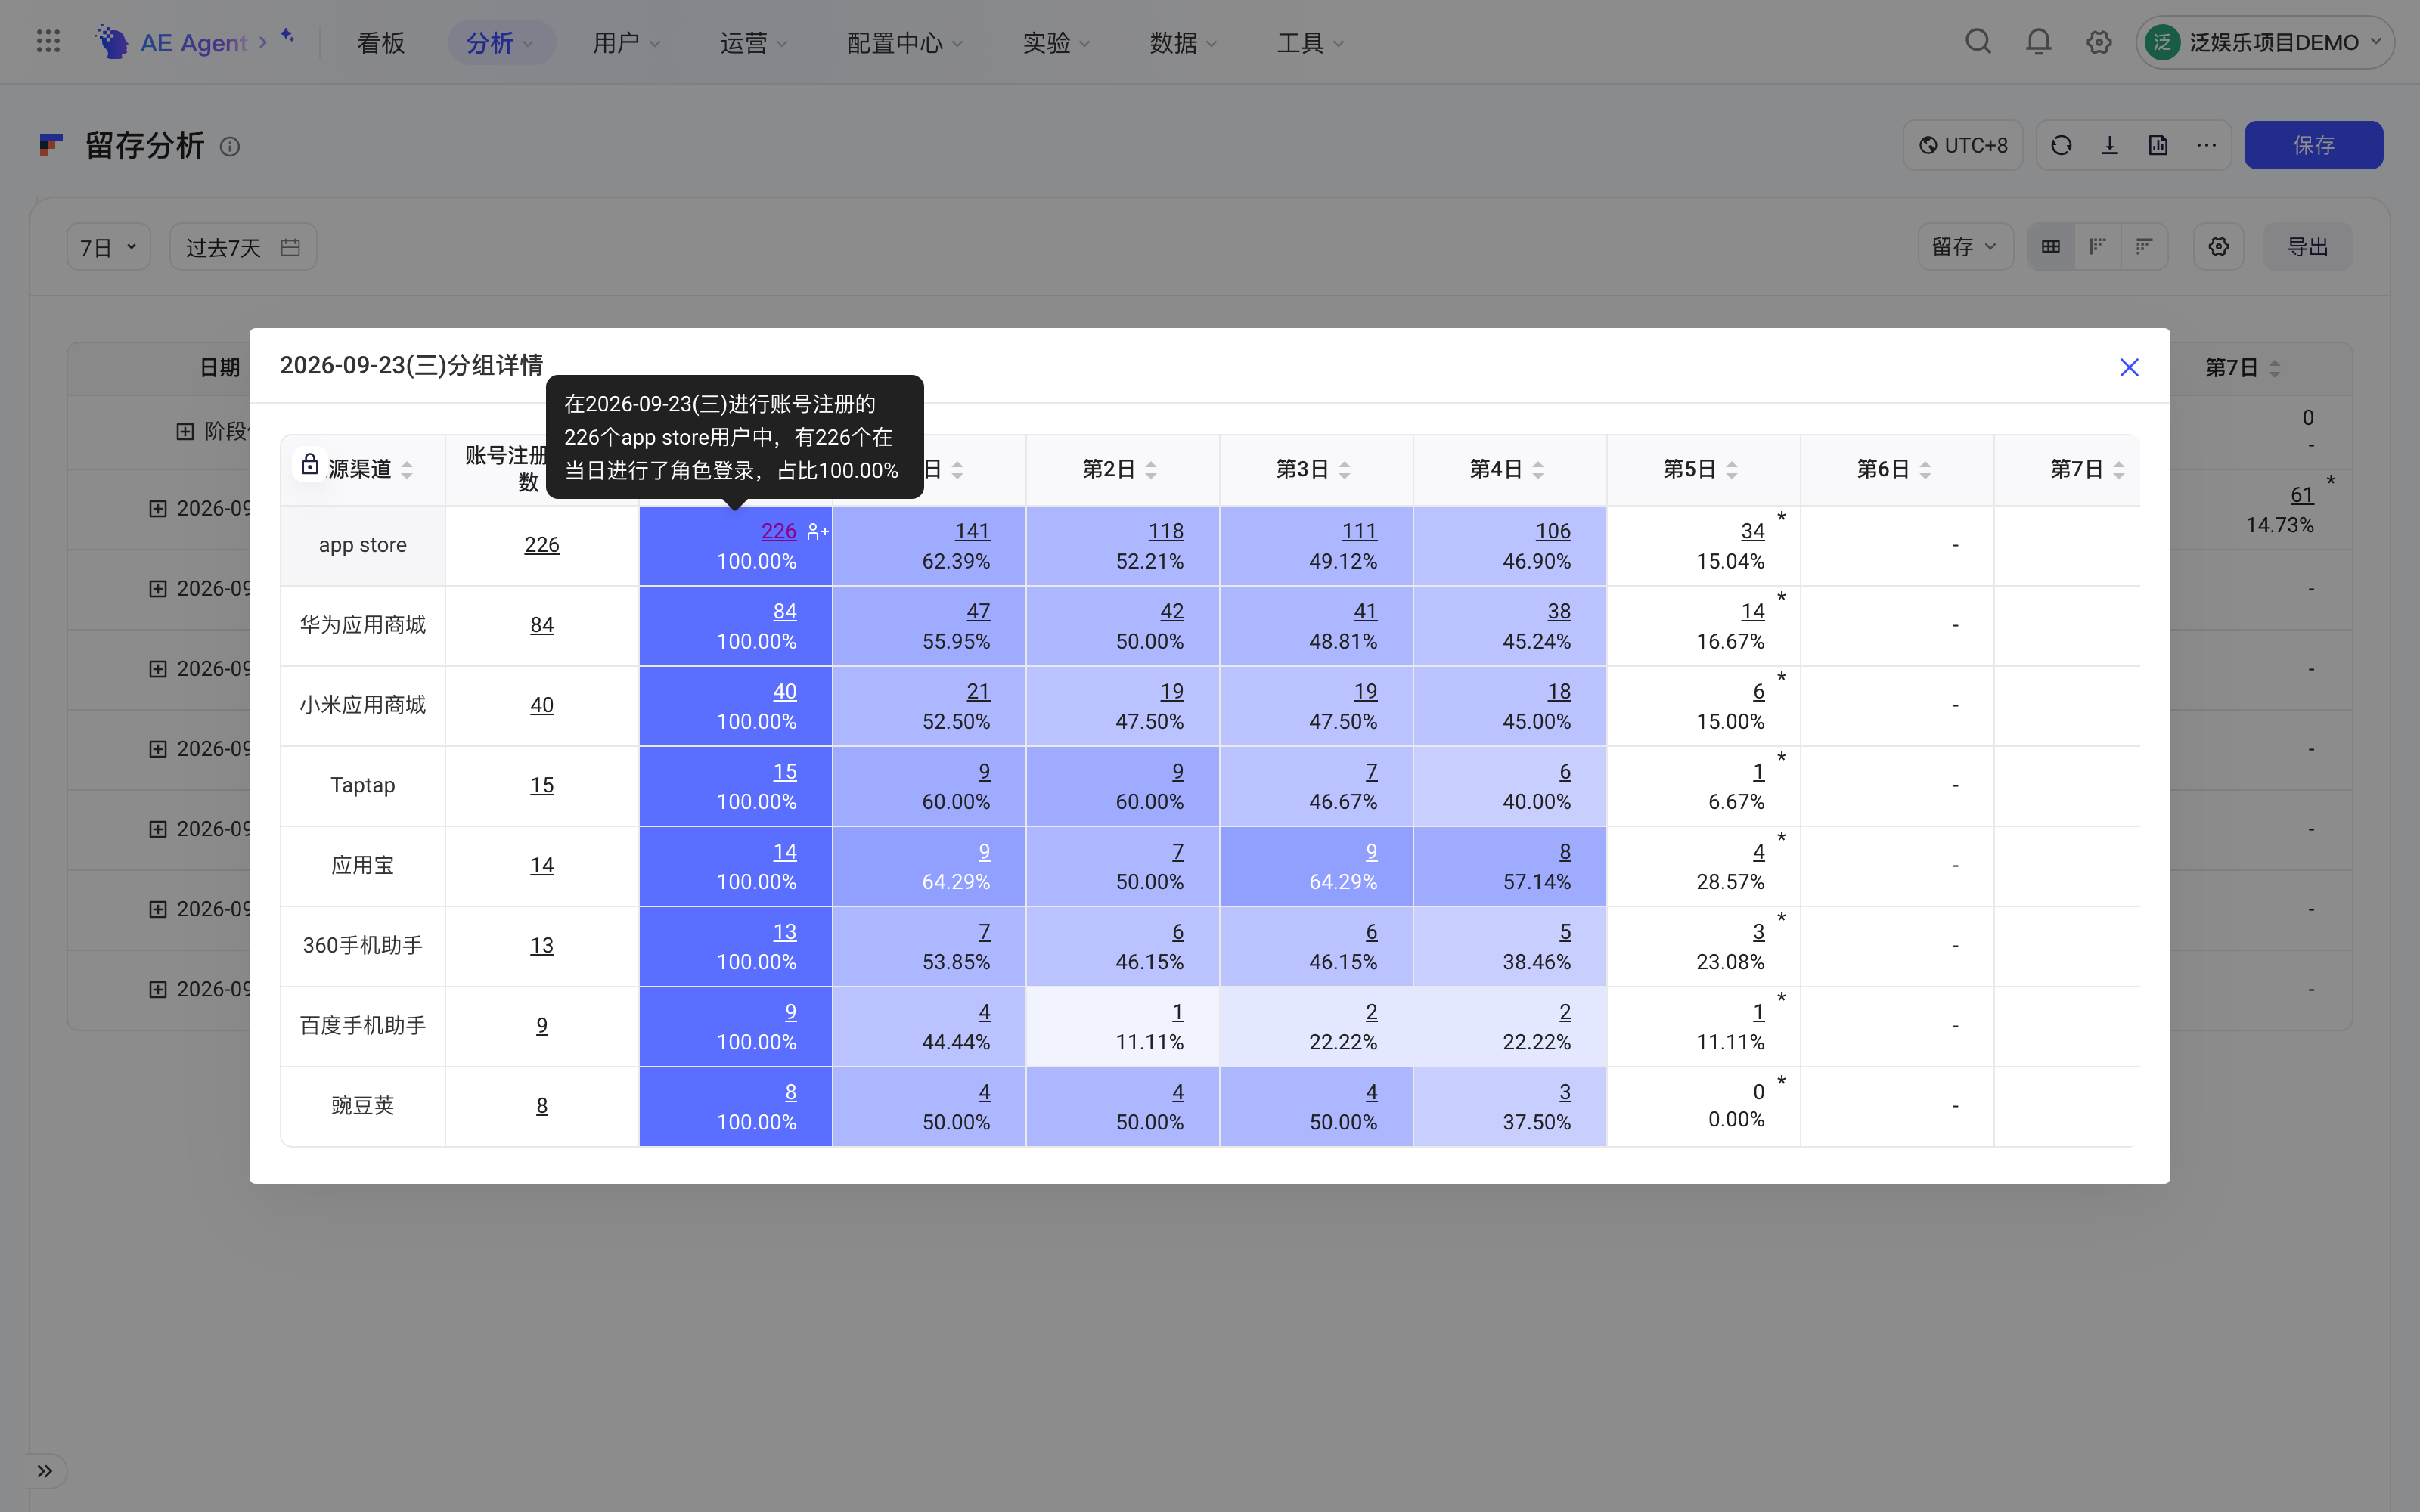This screenshot has height=1512, width=2420.
Task: Open the 7日 period dropdown
Action: (x=109, y=247)
